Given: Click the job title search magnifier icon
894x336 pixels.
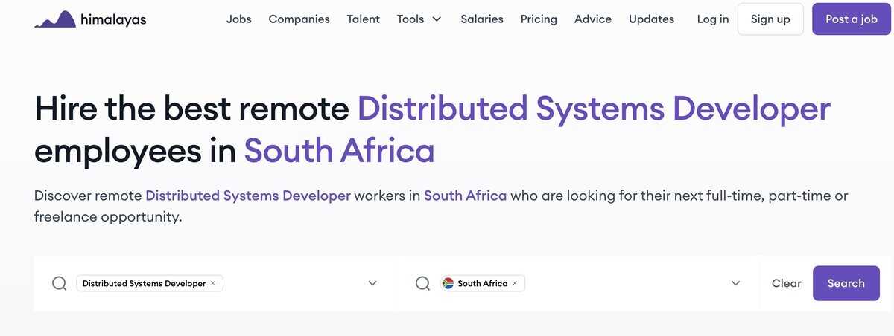Looking at the screenshot, I should [60, 283].
